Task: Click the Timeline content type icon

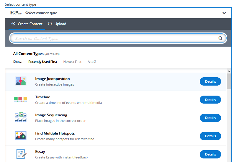Action: 21,99
